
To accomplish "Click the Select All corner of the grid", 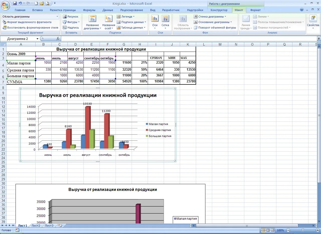I will (x=3, y=44).
